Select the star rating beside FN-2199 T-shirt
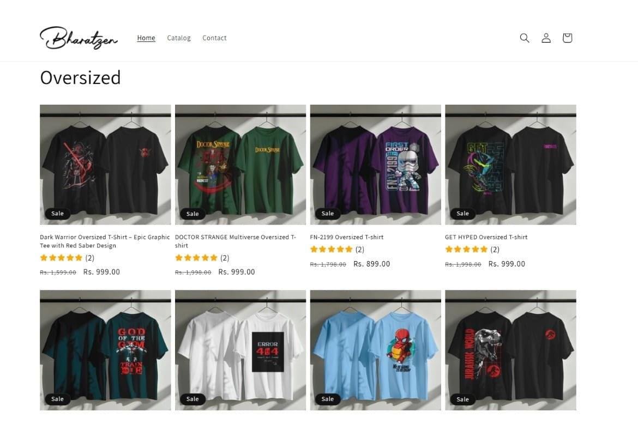The width and height of the screenshot is (638, 436). pos(331,249)
